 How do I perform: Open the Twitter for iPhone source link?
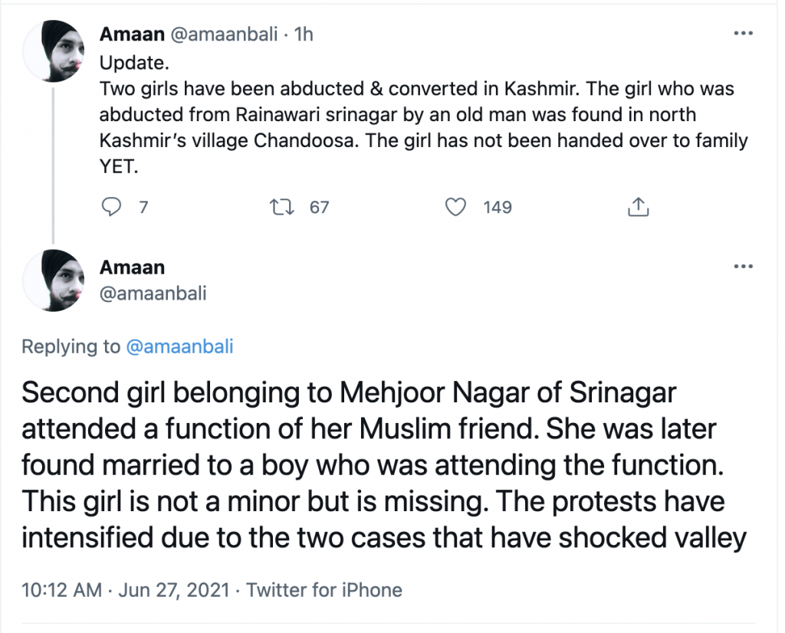[x=324, y=590]
